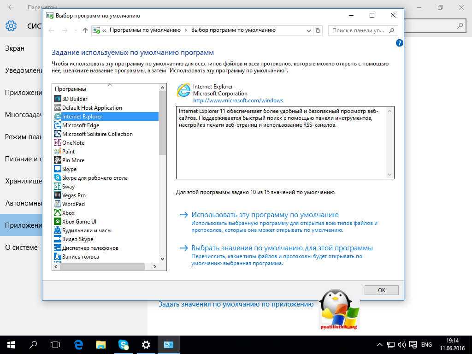
Task: Refresh the address bar location
Action: tap(318, 30)
